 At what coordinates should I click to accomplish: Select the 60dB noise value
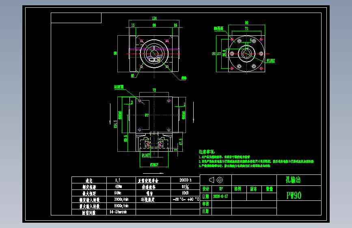[x=185, y=193]
